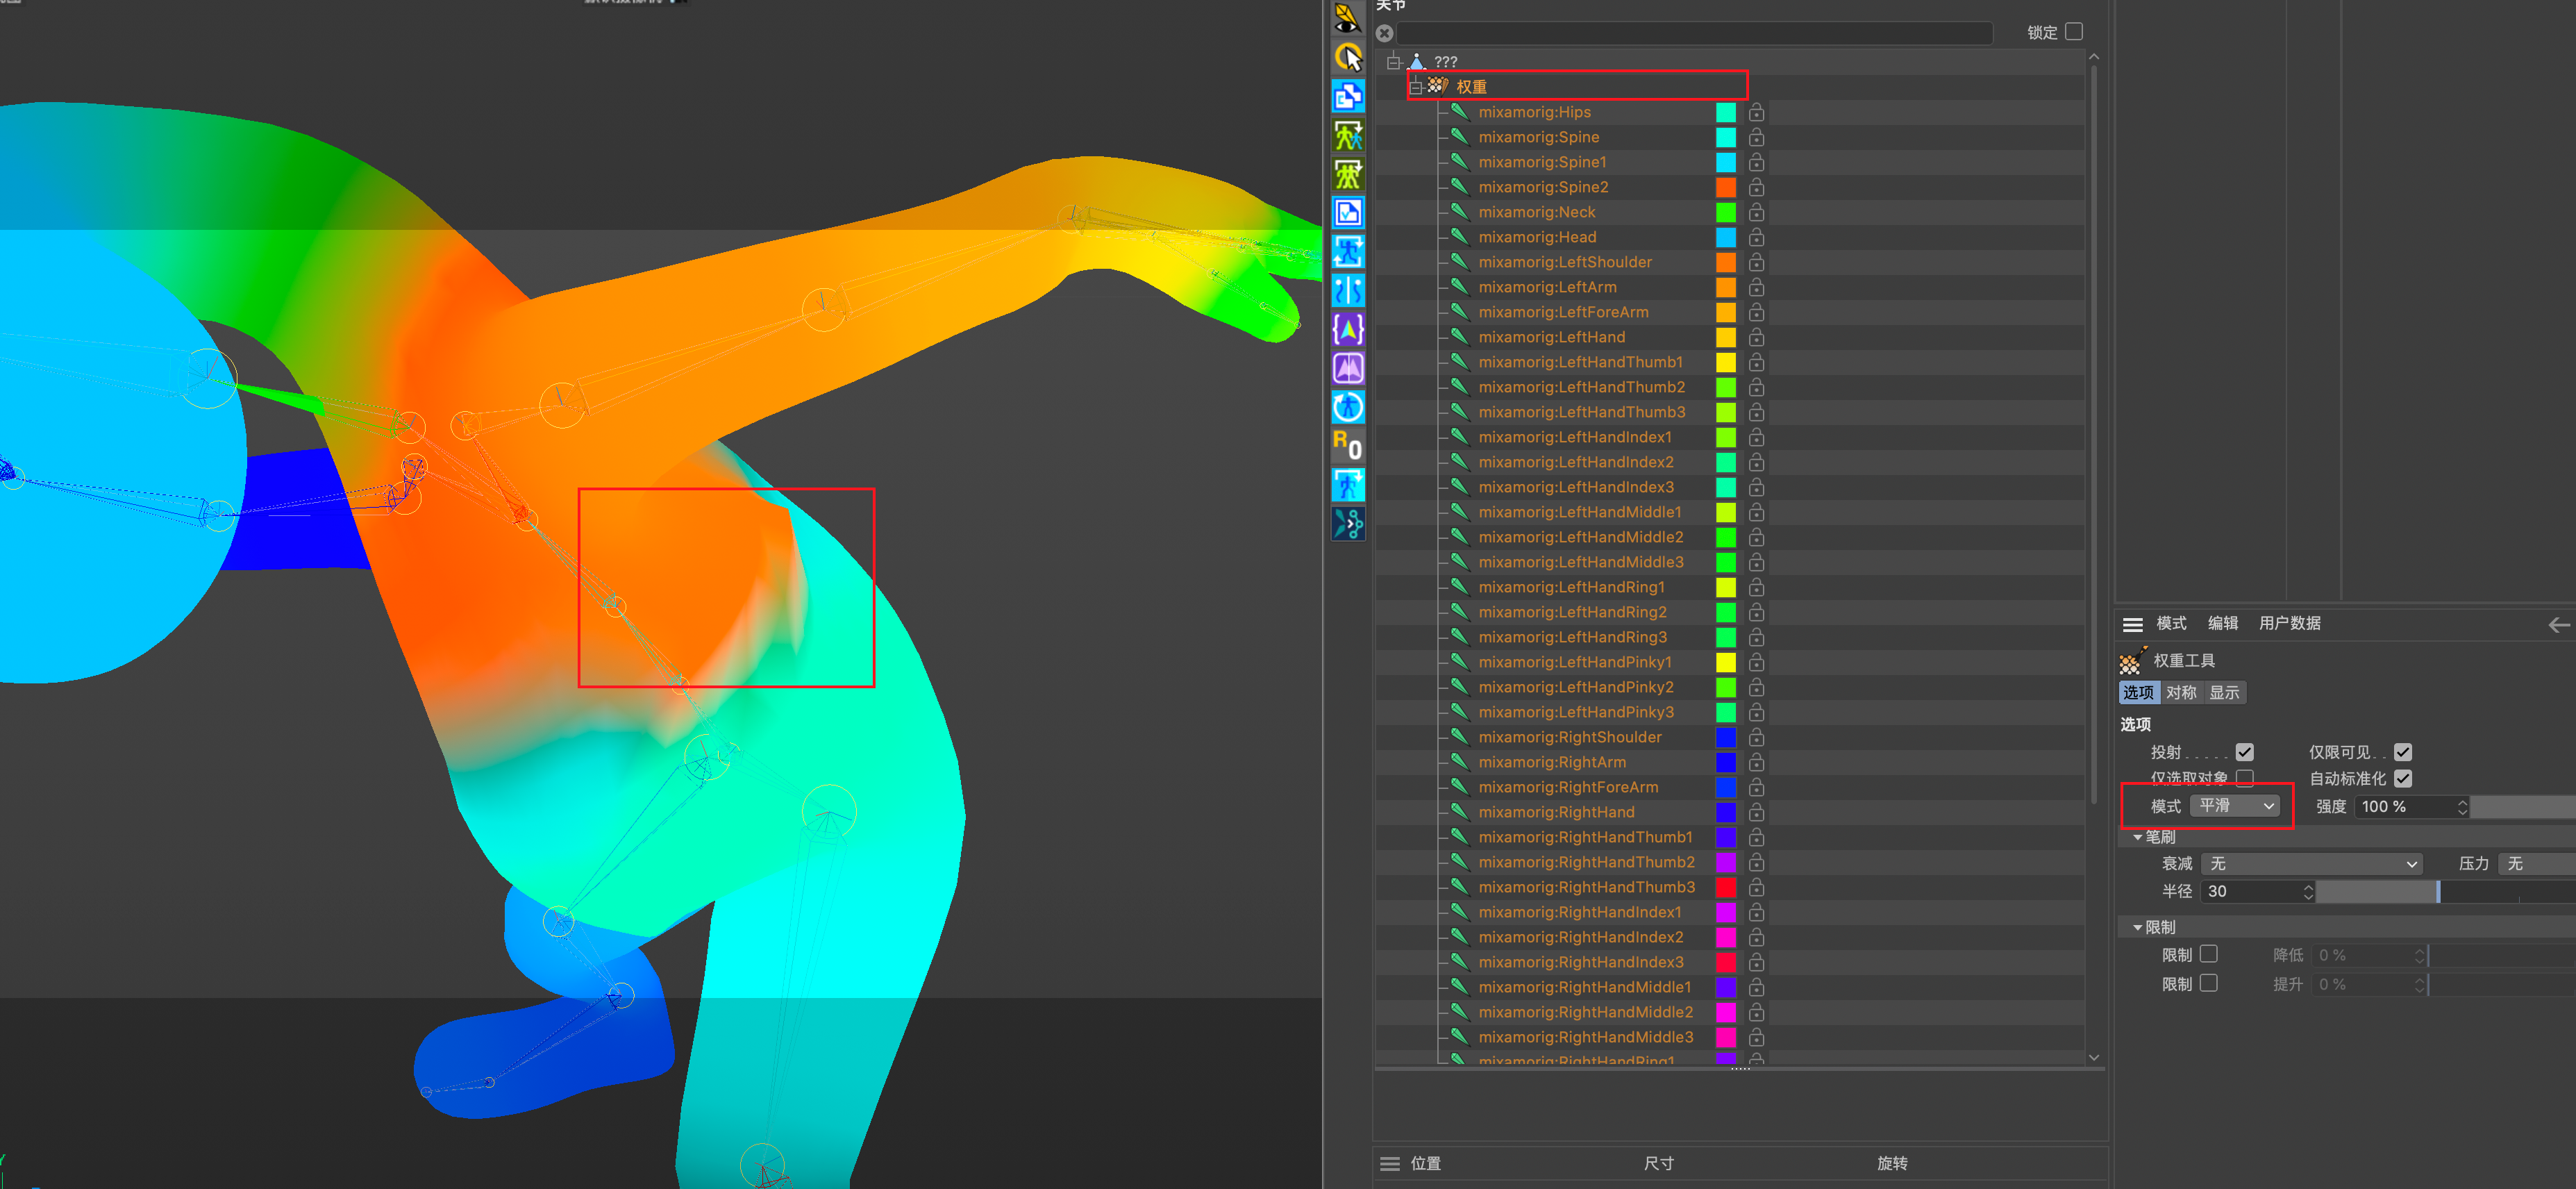Select mixamorig:LeftForeArm joint in list
The width and height of the screenshot is (2576, 1189).
(1563, 312)
